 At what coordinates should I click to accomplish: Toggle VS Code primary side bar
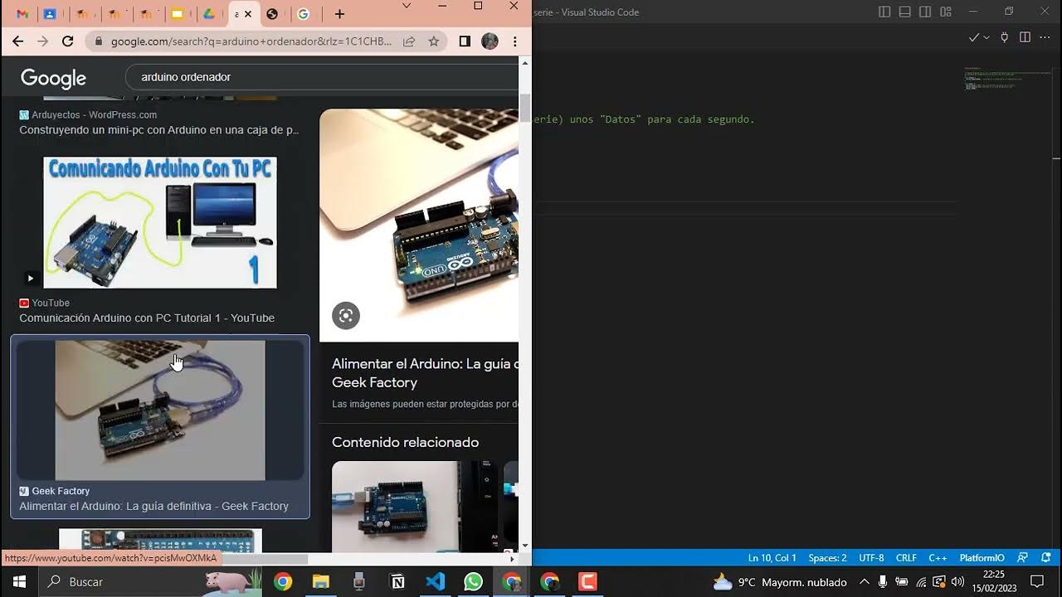coord(884,12)
